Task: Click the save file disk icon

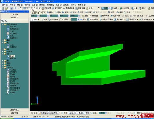Action: point(12,8)
